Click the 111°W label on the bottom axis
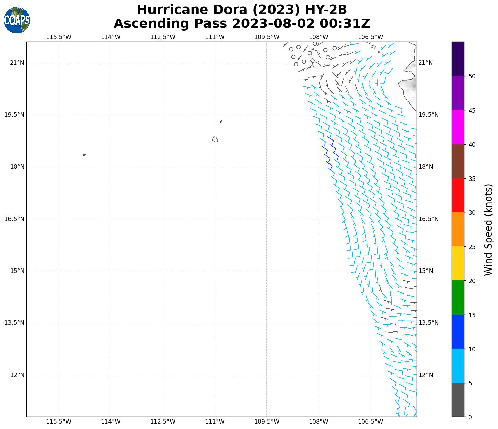 pyautogui.click(x=215, y=422)
